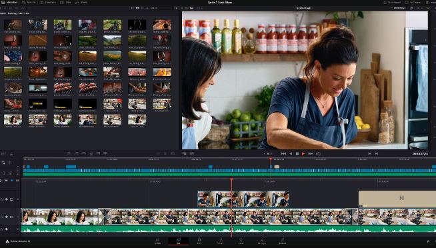The width and height of the screenshot is (436, 248).
Task: Switch to the Edit page tab
Action: pos(199,241)
